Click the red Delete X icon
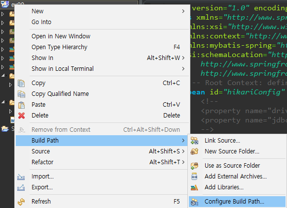The height and width of the screenshot is (208, 287). [21, 116]
